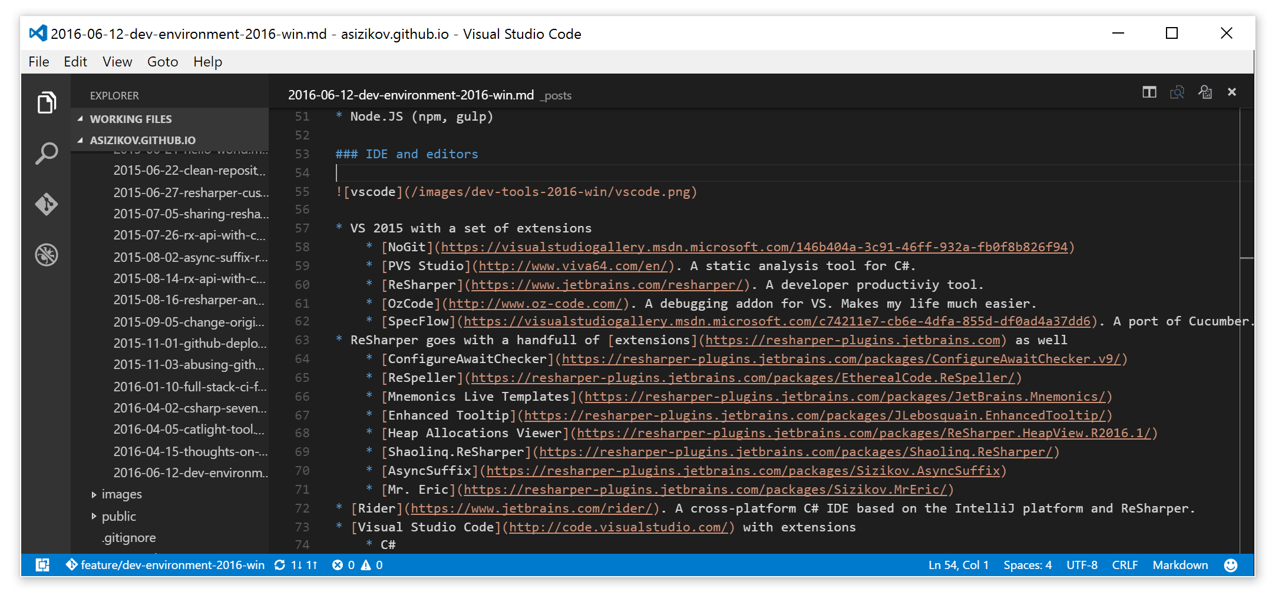Split the editor using the title bar icon
1272x592 pixels.
click(x=1148, y=92)
